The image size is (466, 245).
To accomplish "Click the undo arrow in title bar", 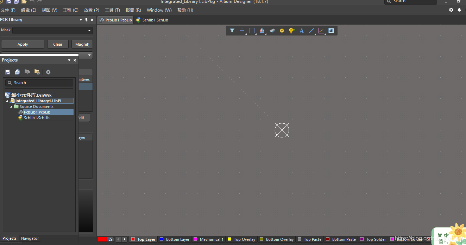I will (32, 2).
